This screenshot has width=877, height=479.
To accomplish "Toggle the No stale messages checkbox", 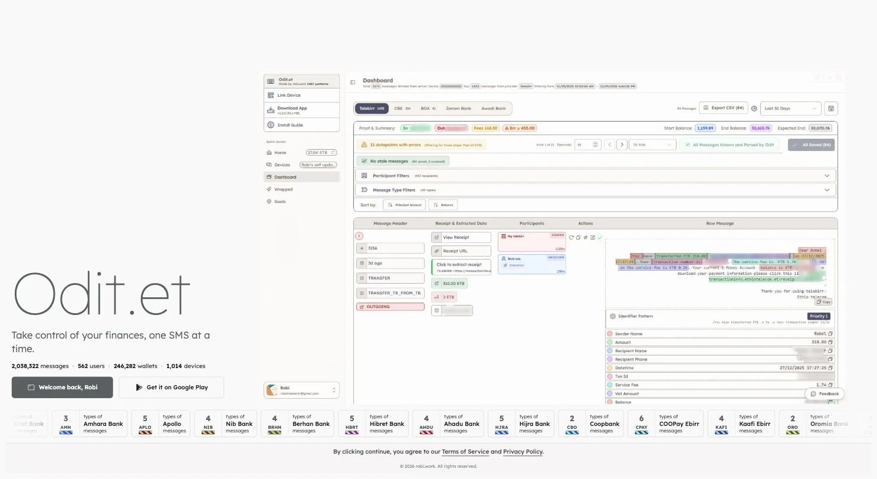I will point(364,161).
